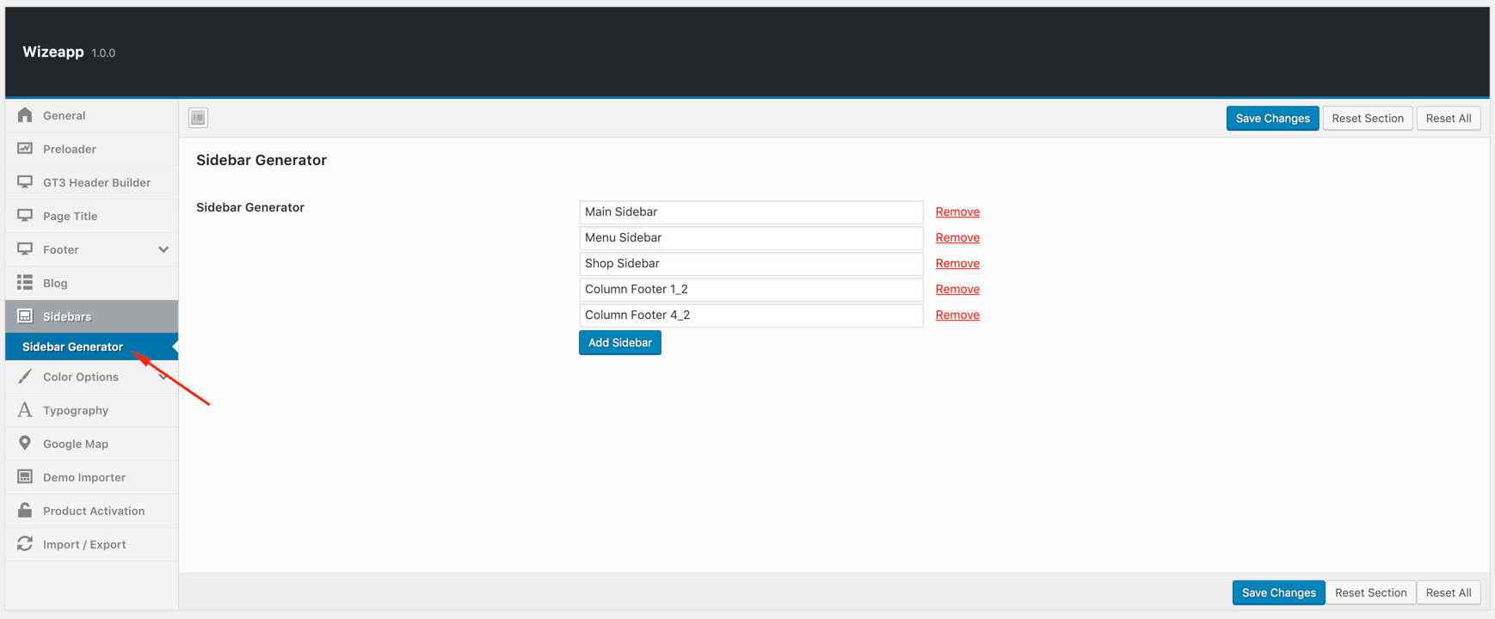
Task: Open the Blog settings section
Action: point(91,283)
